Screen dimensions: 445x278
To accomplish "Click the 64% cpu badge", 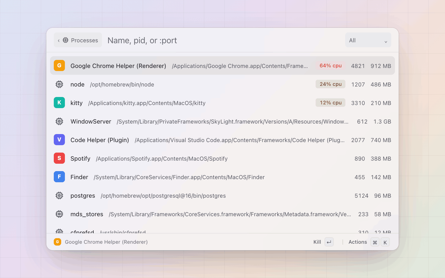I will [330, 65].
